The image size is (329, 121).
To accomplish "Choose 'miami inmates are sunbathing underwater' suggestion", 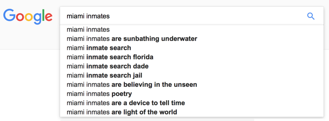I will pyautogui.click(x=192, y=39).
